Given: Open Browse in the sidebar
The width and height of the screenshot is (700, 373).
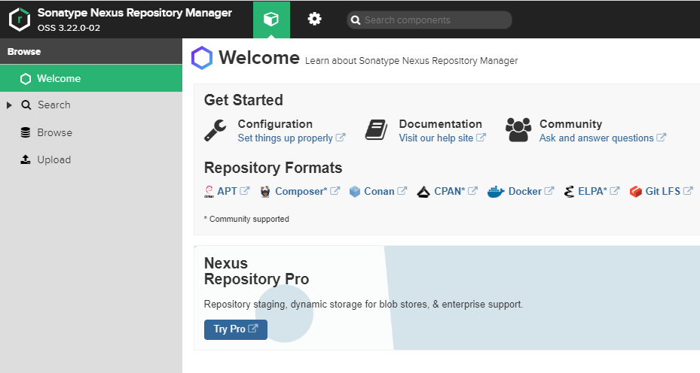Looking at the screenshot, I should tap(54, 132).
